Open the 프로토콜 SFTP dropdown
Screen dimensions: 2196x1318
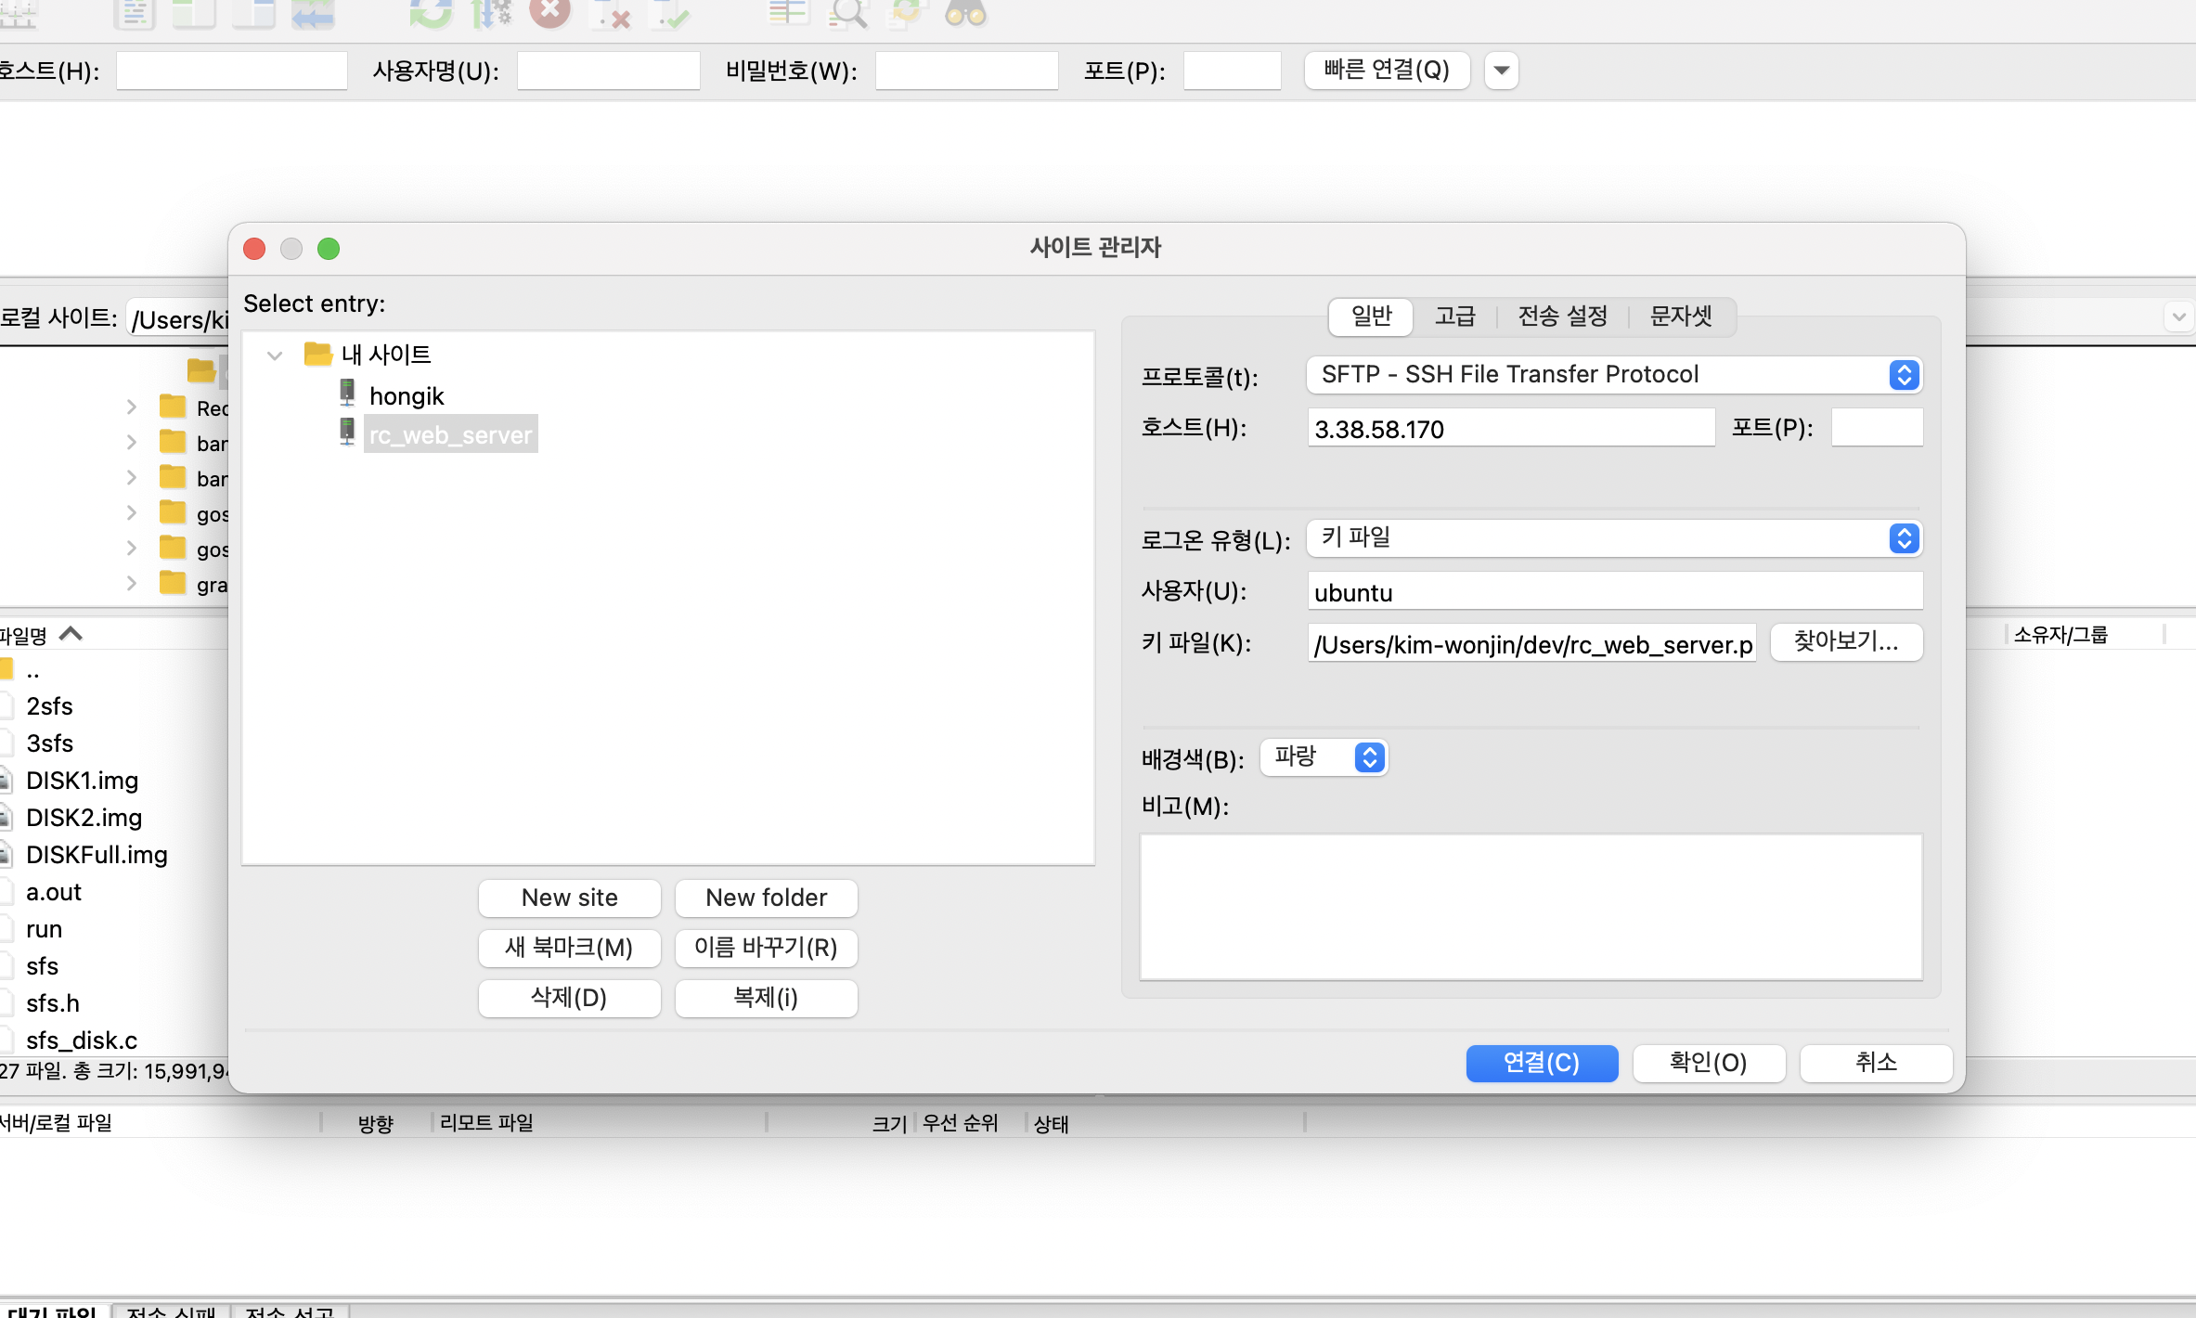tap(1613, 375)
